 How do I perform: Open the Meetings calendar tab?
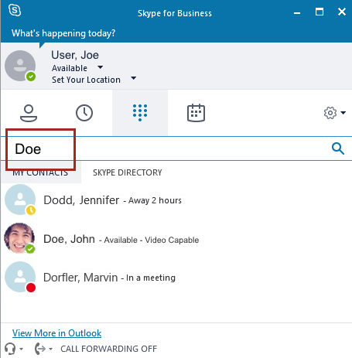[196, 113]
